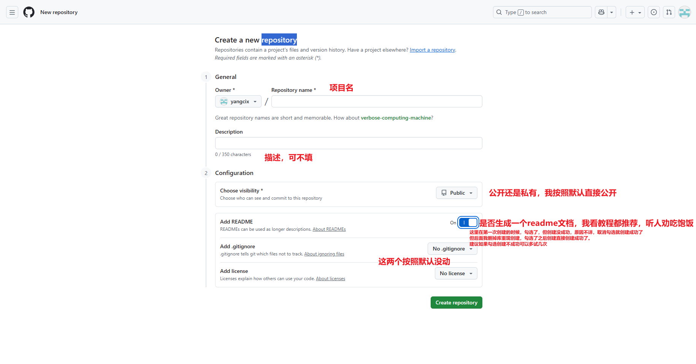696x364 pixels.
Task: Click the Pull requests icon
Action: [669, 12]
